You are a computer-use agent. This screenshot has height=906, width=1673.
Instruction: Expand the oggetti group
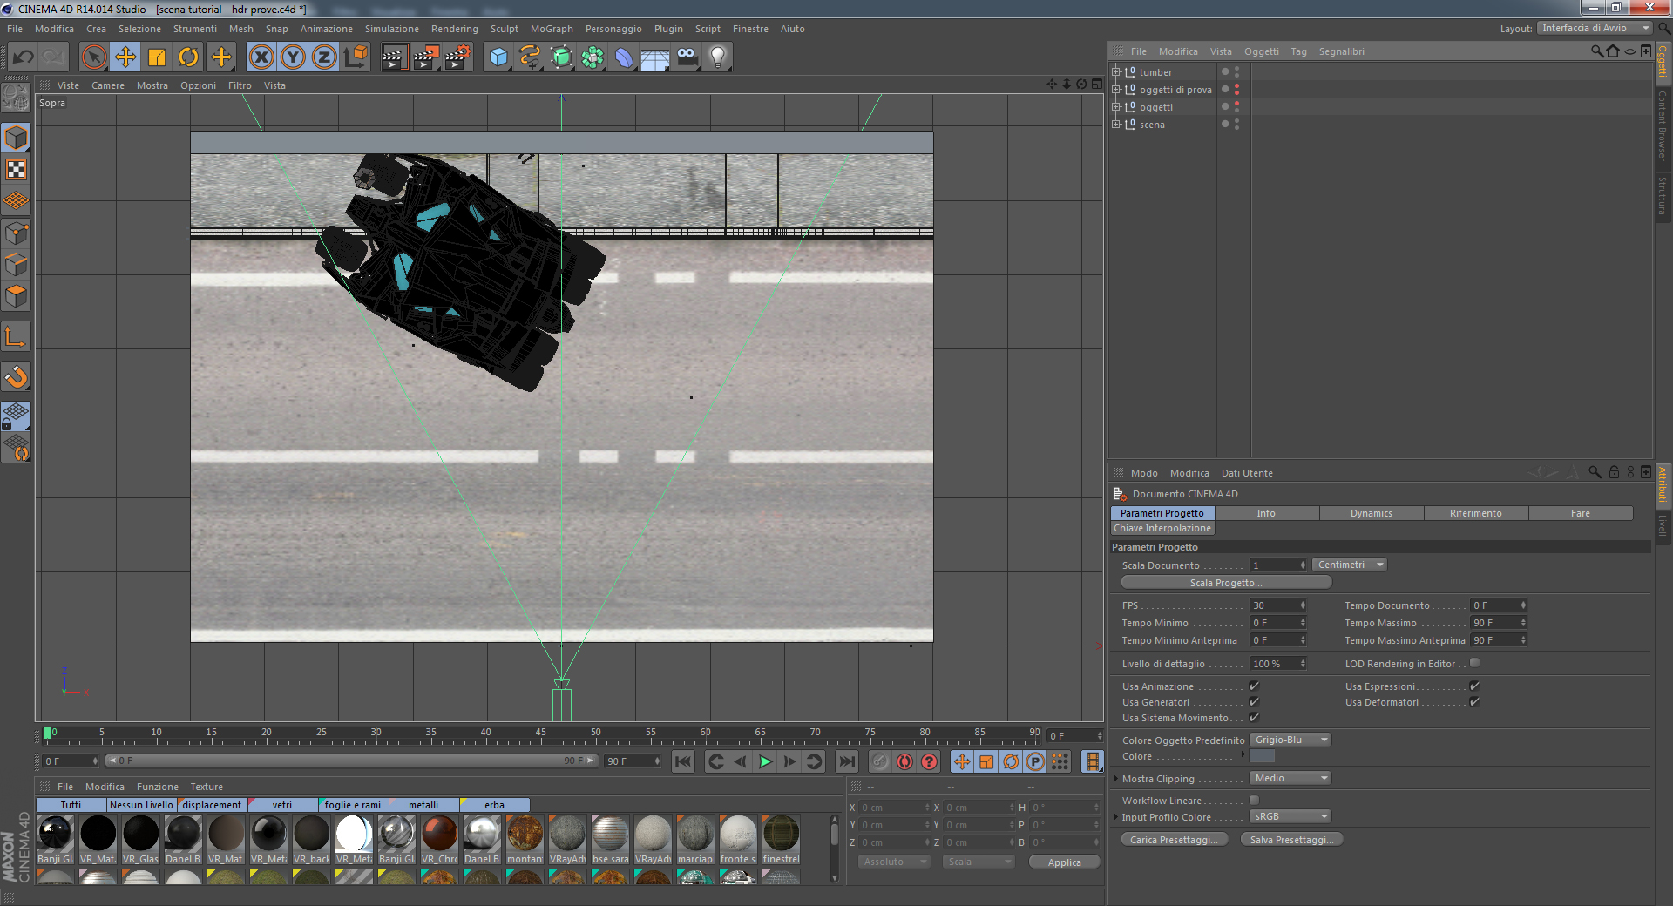coord(1115,107)
